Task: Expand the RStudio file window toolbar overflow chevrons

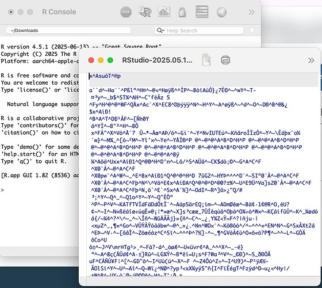Action: tap(311, 60)
